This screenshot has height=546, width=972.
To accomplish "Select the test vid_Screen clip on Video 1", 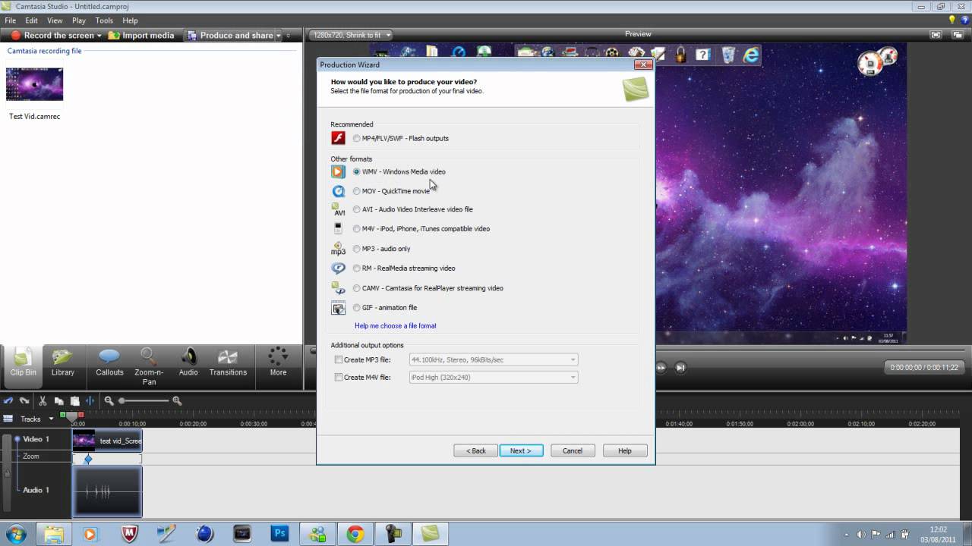I will click(107, 441).
